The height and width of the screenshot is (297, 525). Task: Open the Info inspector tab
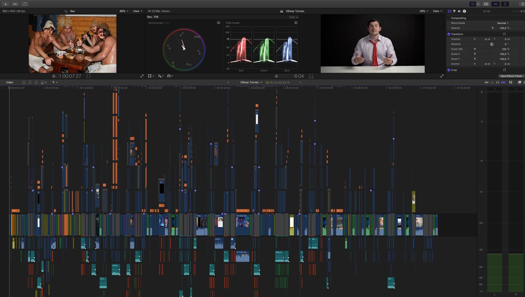(464, 11)
